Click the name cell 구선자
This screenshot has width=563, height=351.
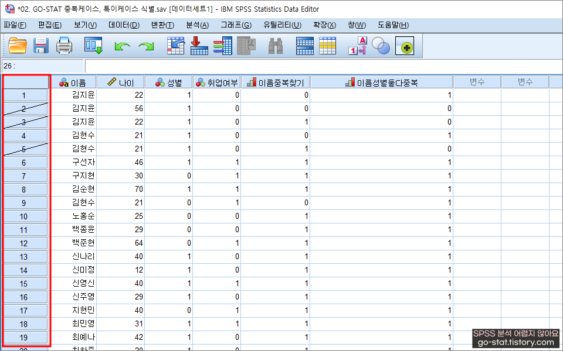73,162
